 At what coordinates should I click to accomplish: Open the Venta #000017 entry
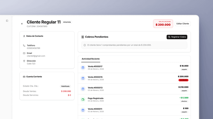[134, 67]
